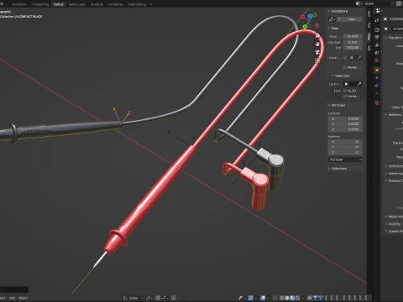Expand the Motion Paths panel
Viewport: 403px width, 302px height.
[395, 216]
